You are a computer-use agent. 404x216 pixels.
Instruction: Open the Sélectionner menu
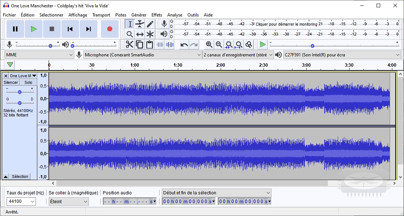[51, 15]
